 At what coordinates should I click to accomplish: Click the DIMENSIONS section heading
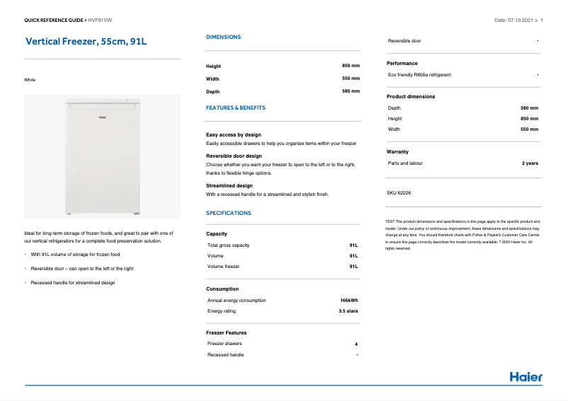pyautogui.click(x=223, y=37)
